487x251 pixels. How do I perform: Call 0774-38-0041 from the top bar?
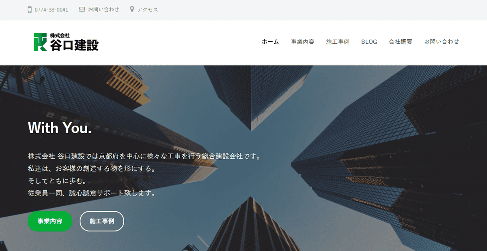click(x=51, y=9)
